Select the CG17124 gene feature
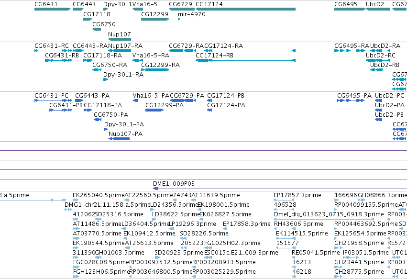The height and width of the screenshot is (279, 407). point(245,9)
